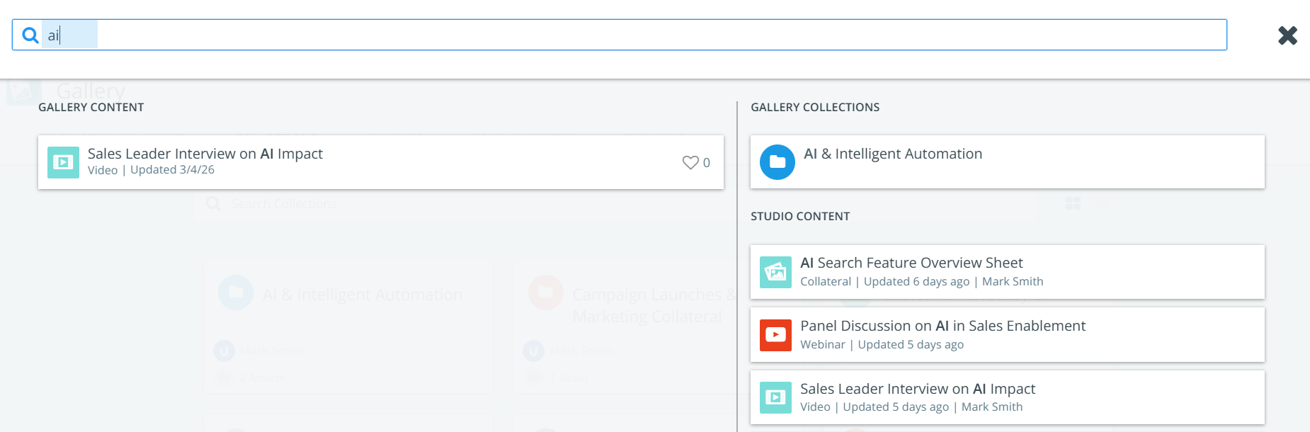Like the gallery video using the heart icon

[x=690, y=162]
